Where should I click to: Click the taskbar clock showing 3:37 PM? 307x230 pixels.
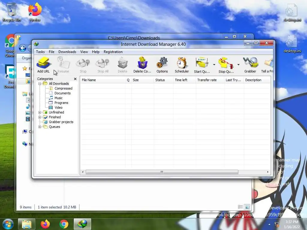[292, 224]
